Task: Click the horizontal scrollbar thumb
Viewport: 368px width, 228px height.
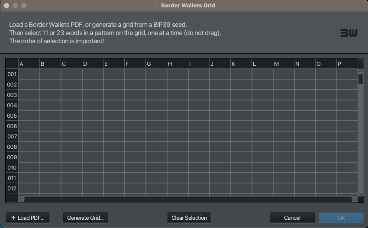Action: coord(188,199)
